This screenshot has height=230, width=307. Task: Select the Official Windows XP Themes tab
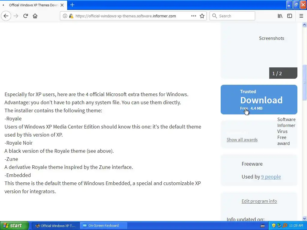(x=34, y=5)
